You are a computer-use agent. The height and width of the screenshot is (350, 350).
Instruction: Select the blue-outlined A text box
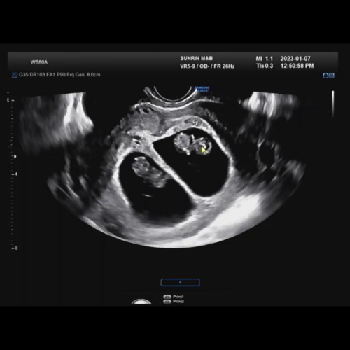click(180, 282)
